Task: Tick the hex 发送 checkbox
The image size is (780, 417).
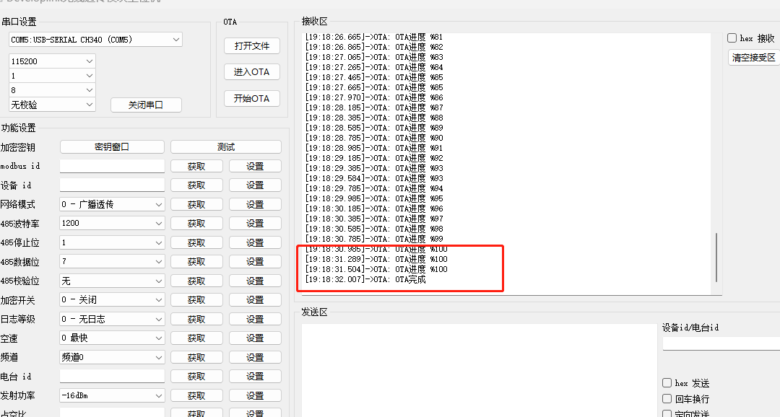Action: pos(667,383)
